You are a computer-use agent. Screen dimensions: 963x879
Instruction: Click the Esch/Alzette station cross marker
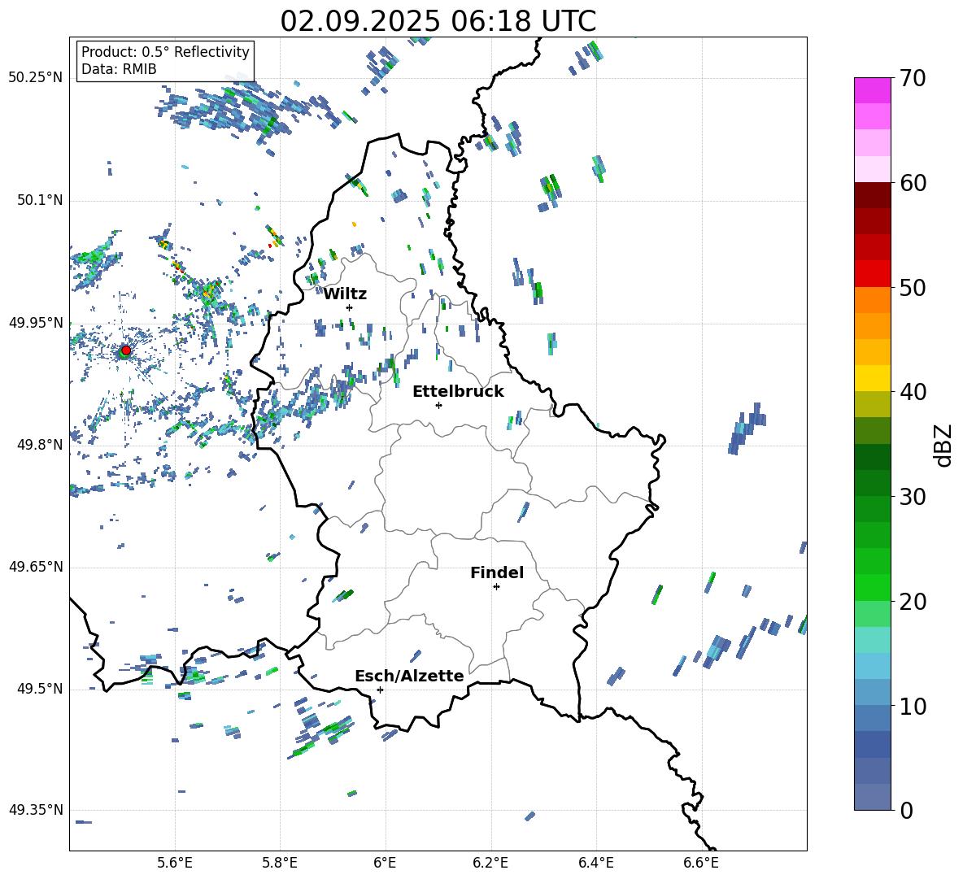point(380,690)
